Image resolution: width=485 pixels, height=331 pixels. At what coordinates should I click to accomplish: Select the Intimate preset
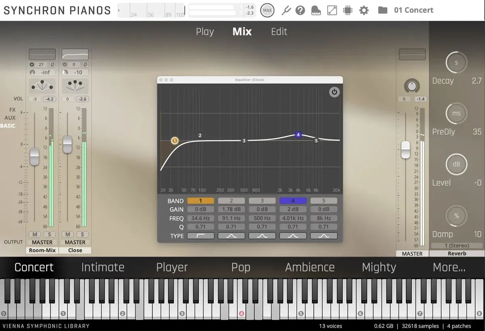point(103,267)
